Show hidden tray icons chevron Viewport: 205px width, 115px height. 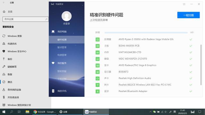click(x=150, y=112)
